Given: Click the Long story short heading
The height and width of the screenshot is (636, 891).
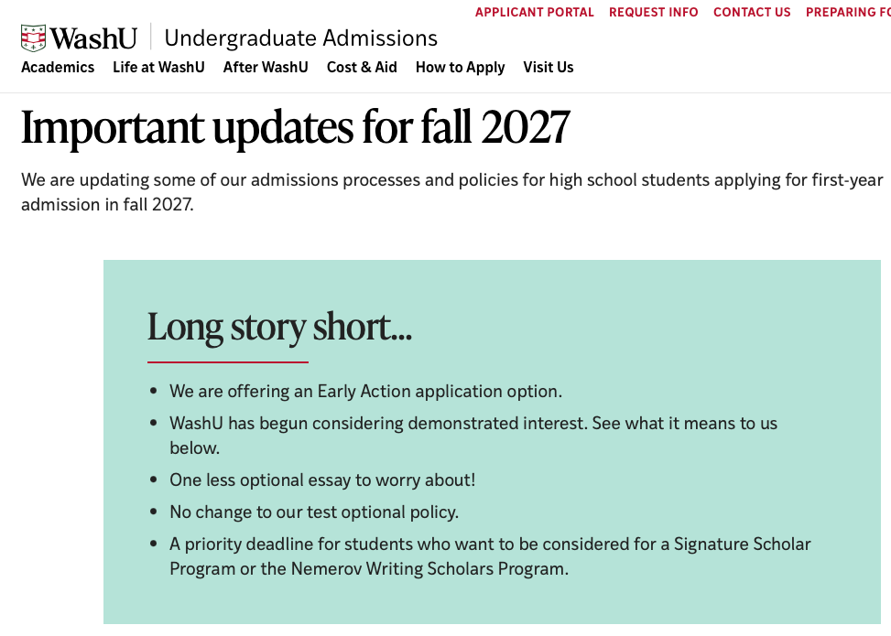Looking at the screenshot, I should coord(279,327).
